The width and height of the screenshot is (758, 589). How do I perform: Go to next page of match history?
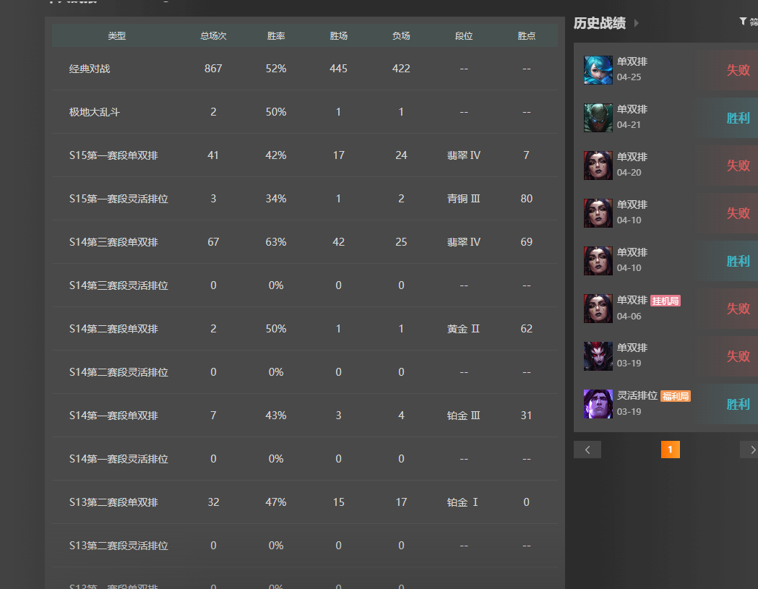point(750,450)
